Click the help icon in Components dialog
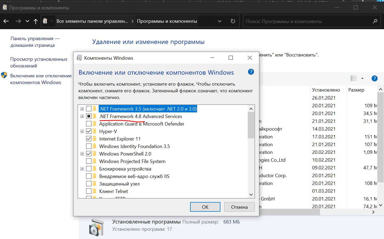This screenshot has width=384, height=239. (x=251, y=72)
